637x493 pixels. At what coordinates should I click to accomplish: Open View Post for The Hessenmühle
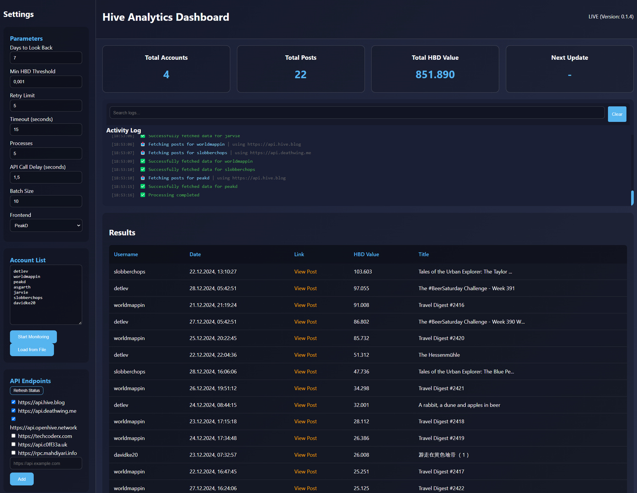click(305, 355)
